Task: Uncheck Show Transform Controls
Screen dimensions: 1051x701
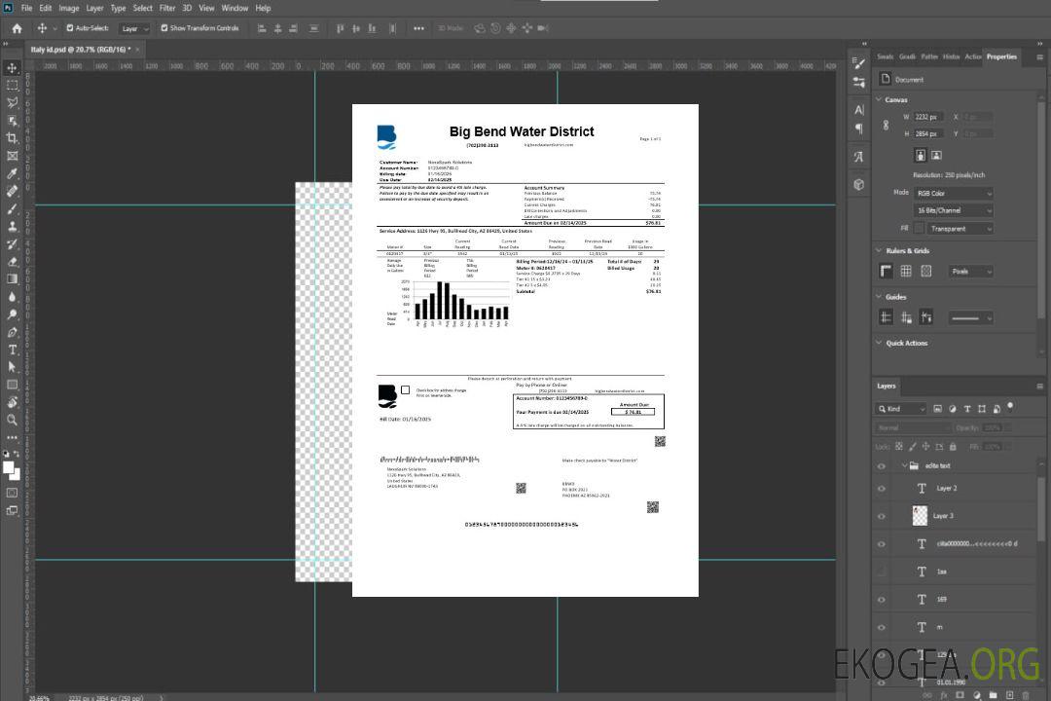Action: 164,28
